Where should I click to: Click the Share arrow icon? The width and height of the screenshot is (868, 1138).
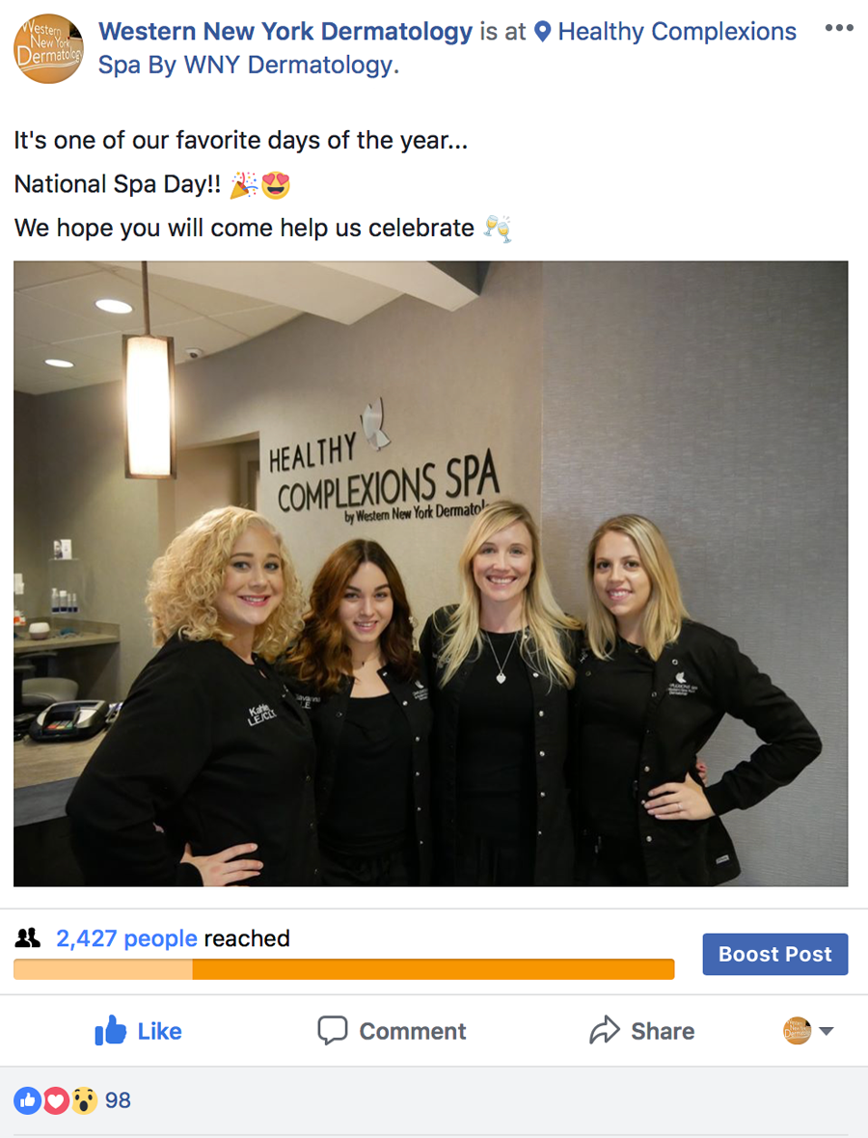[605, 1030]
